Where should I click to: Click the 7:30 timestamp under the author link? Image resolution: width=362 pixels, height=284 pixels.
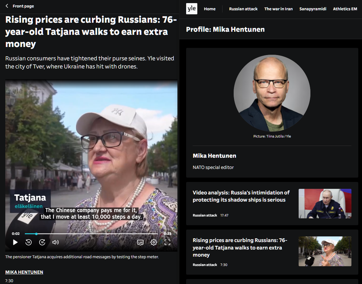tap(9, 281)
